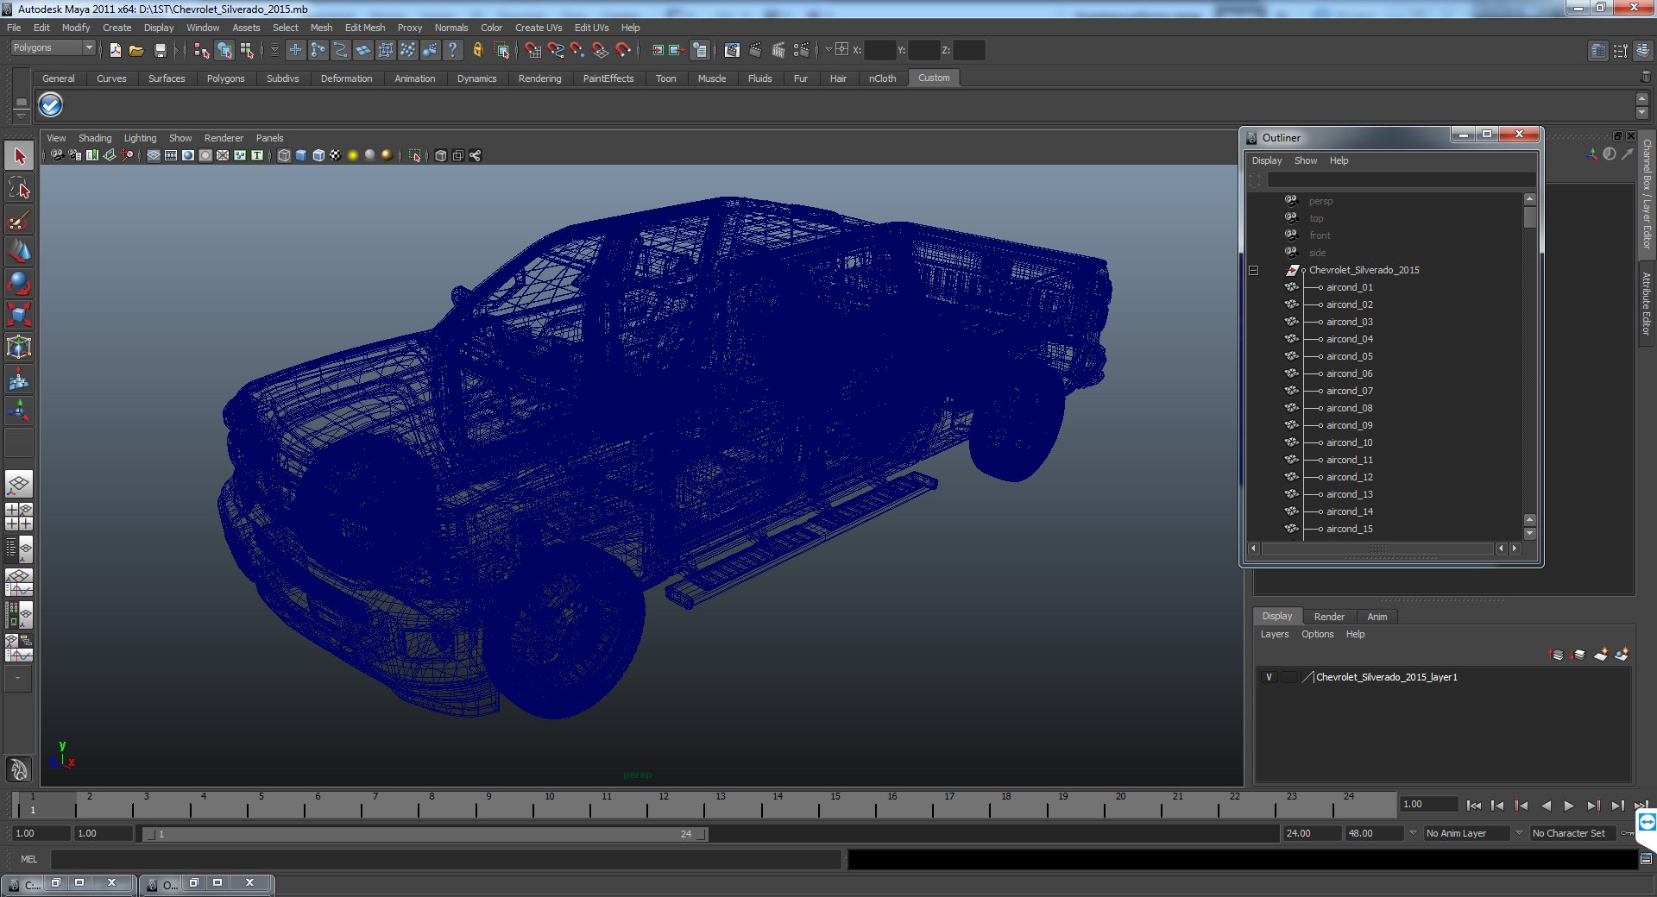Select the Soft Modification tool

[x=19, y=379]
